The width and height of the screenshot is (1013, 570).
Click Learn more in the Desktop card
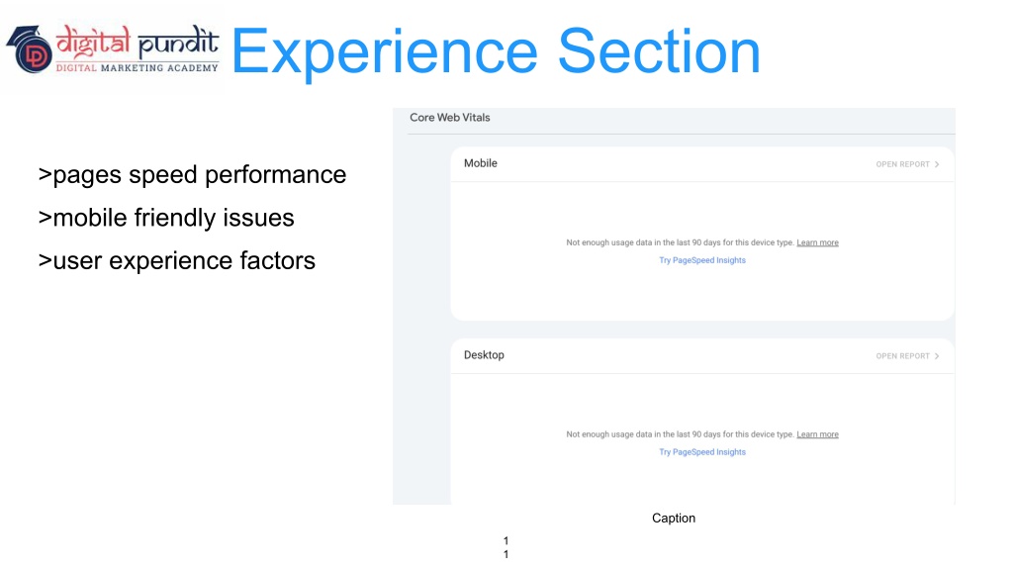pos(817,434)
